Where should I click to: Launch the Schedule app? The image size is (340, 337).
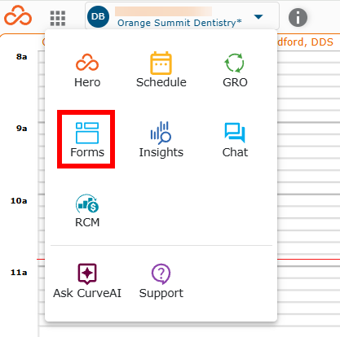pyautogui.click(x=161, y=70)
